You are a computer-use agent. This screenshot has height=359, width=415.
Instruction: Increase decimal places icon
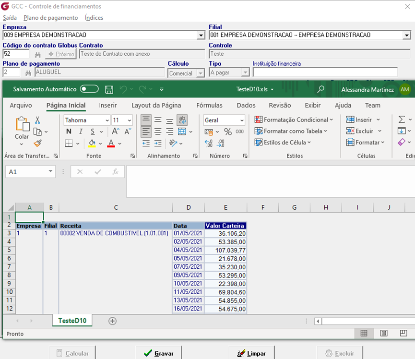pyautogui.click(x=209, y=143)
